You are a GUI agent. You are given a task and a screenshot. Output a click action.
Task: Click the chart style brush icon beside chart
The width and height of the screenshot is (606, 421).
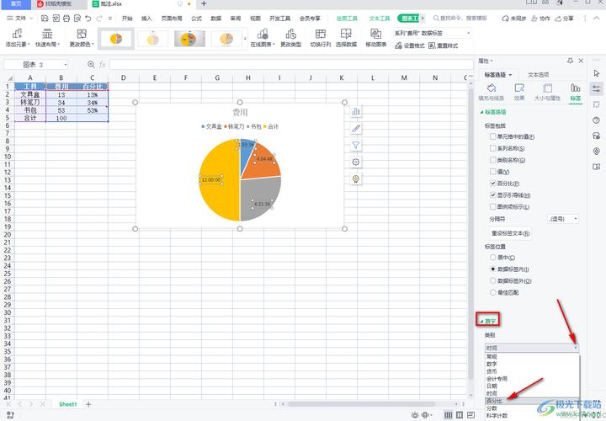pos(355,128)
